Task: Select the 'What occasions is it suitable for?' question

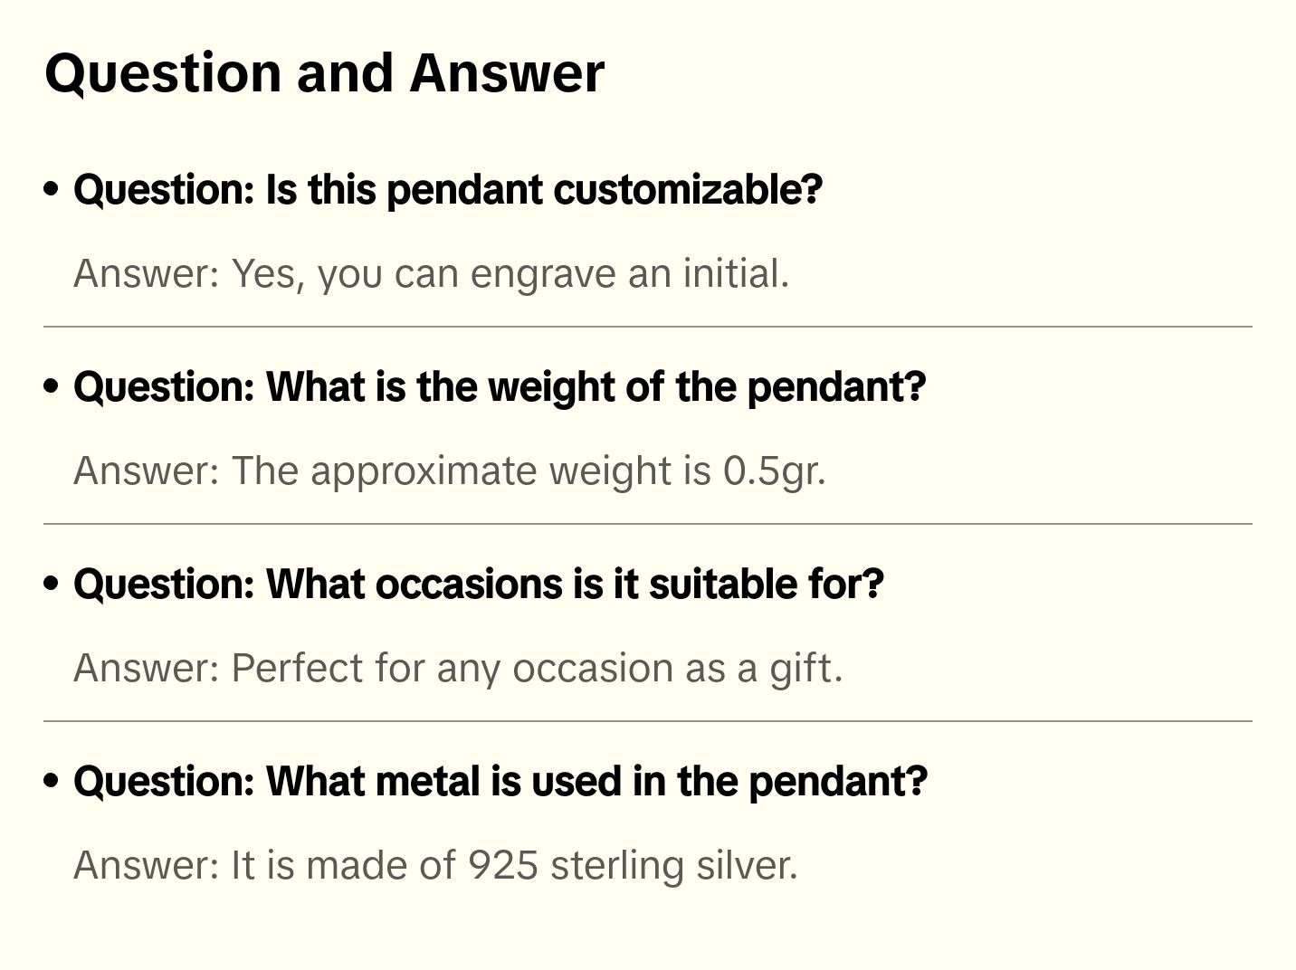Action: pos(478,585)
